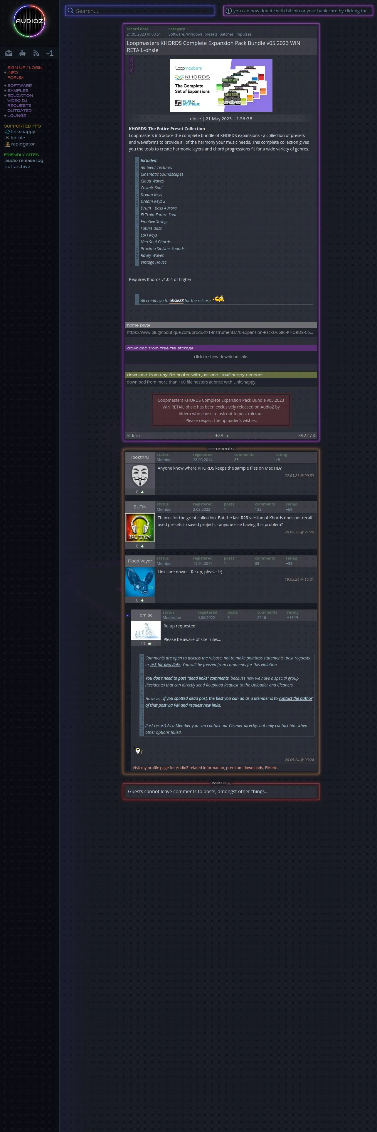Open the linksnappy link
The image size is (377, 1132).
(23, 132)
